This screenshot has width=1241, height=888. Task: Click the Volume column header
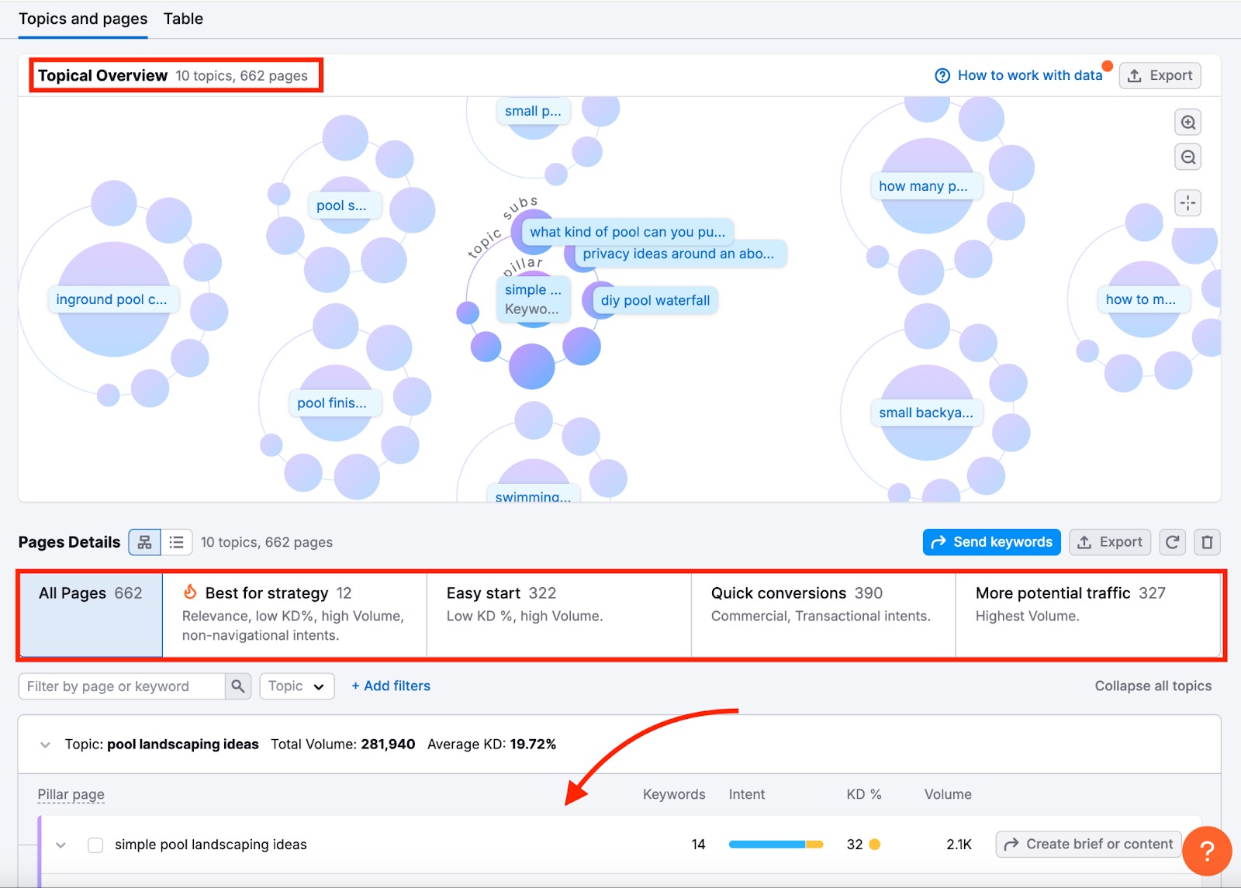(948, 794)
